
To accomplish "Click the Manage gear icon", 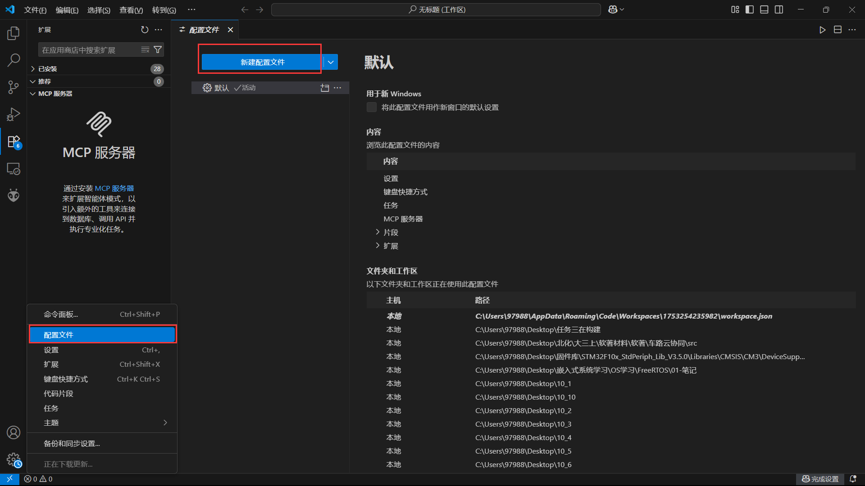I will click(x=14, y=460).
